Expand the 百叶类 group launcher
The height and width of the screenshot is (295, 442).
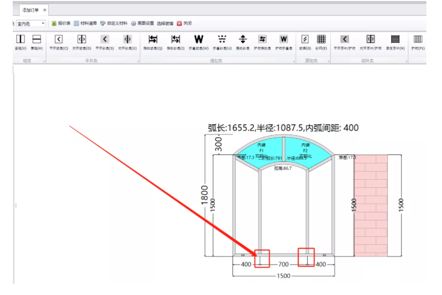point(406,62)
